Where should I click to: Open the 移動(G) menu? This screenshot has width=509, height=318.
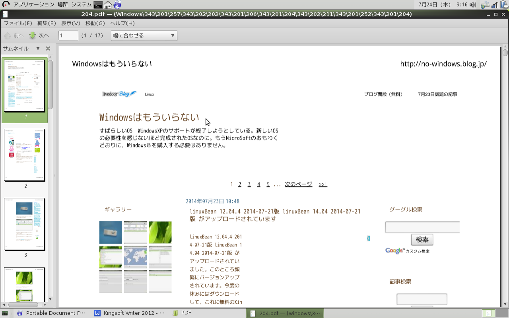[95, 23]
